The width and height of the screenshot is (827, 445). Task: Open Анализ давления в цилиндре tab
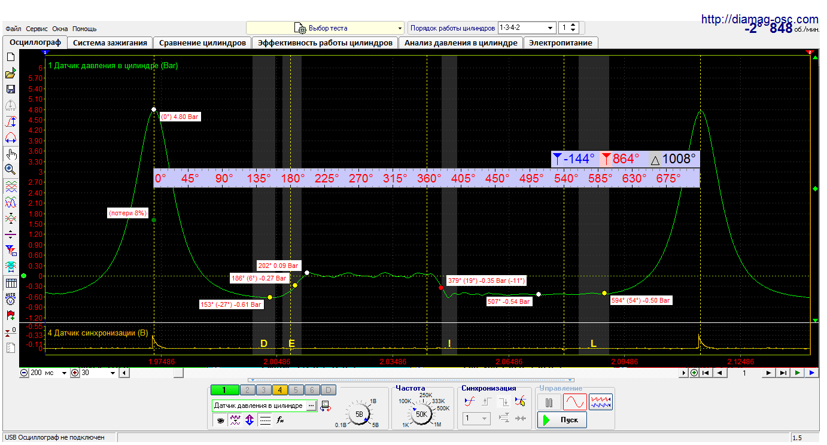pos(461,42)
